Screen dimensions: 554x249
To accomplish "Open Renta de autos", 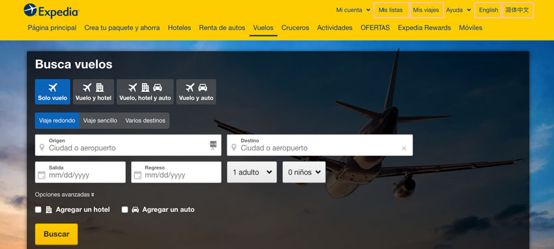I will 222,27.
